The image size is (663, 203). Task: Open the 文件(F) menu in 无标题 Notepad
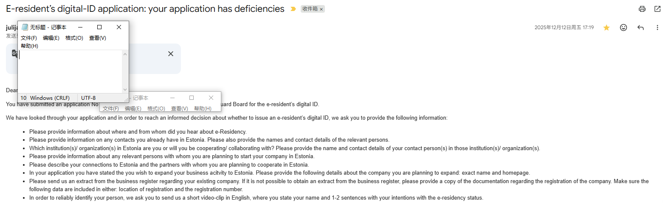(29, 38)
